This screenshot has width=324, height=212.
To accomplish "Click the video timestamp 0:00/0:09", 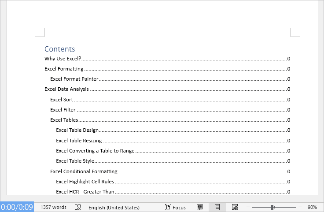I will click(17, 207).
